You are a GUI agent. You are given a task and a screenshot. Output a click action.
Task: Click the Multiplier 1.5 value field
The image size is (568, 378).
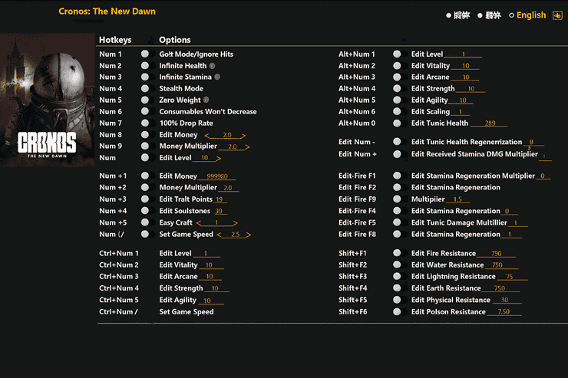[x=457, y=199]
